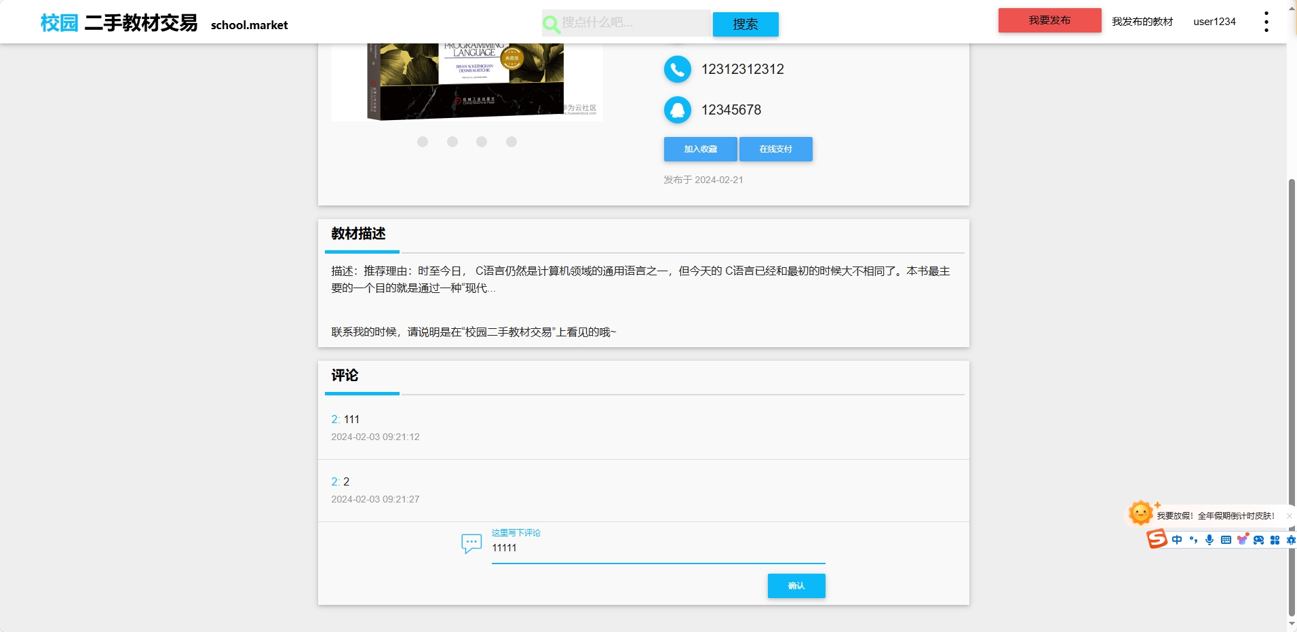Toggle Chinese input mode 中 icon

pyautogui.click(x=1177, y=540)
